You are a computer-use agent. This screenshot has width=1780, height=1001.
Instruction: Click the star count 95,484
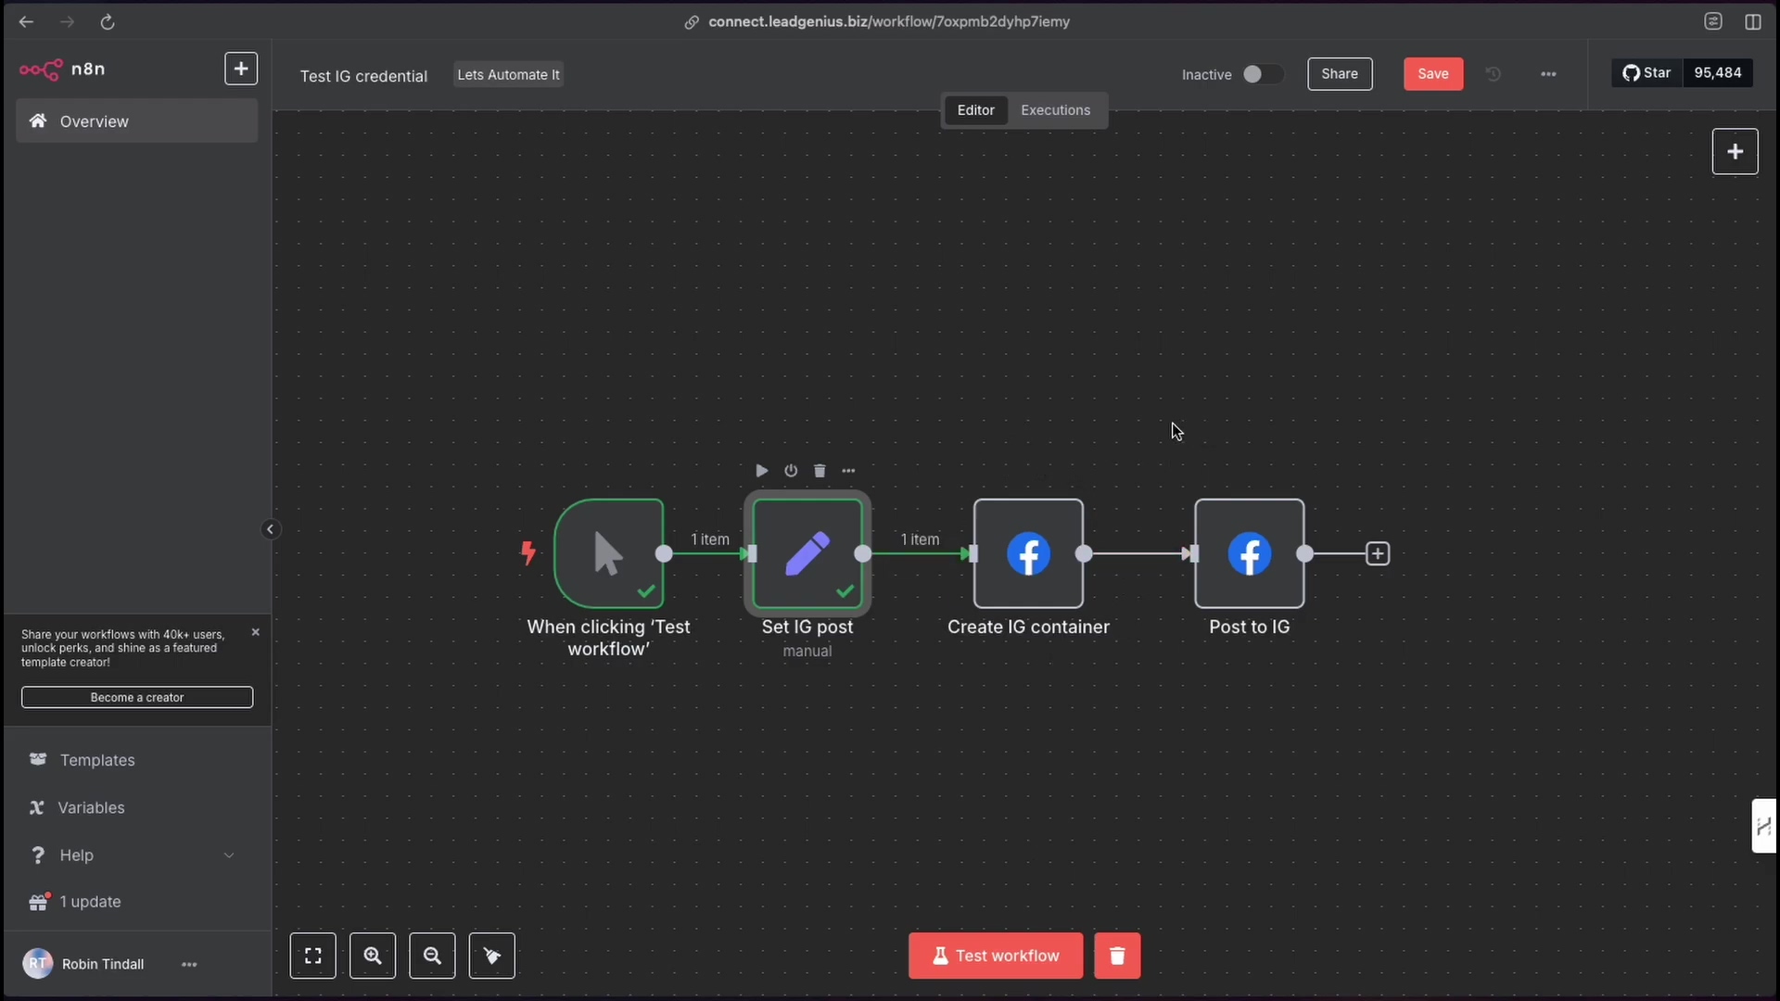pos(1718,73)
